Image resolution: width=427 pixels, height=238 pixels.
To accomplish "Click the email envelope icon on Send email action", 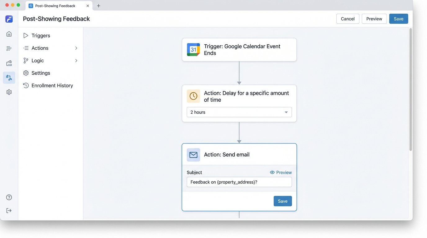I will click(193, 155).
